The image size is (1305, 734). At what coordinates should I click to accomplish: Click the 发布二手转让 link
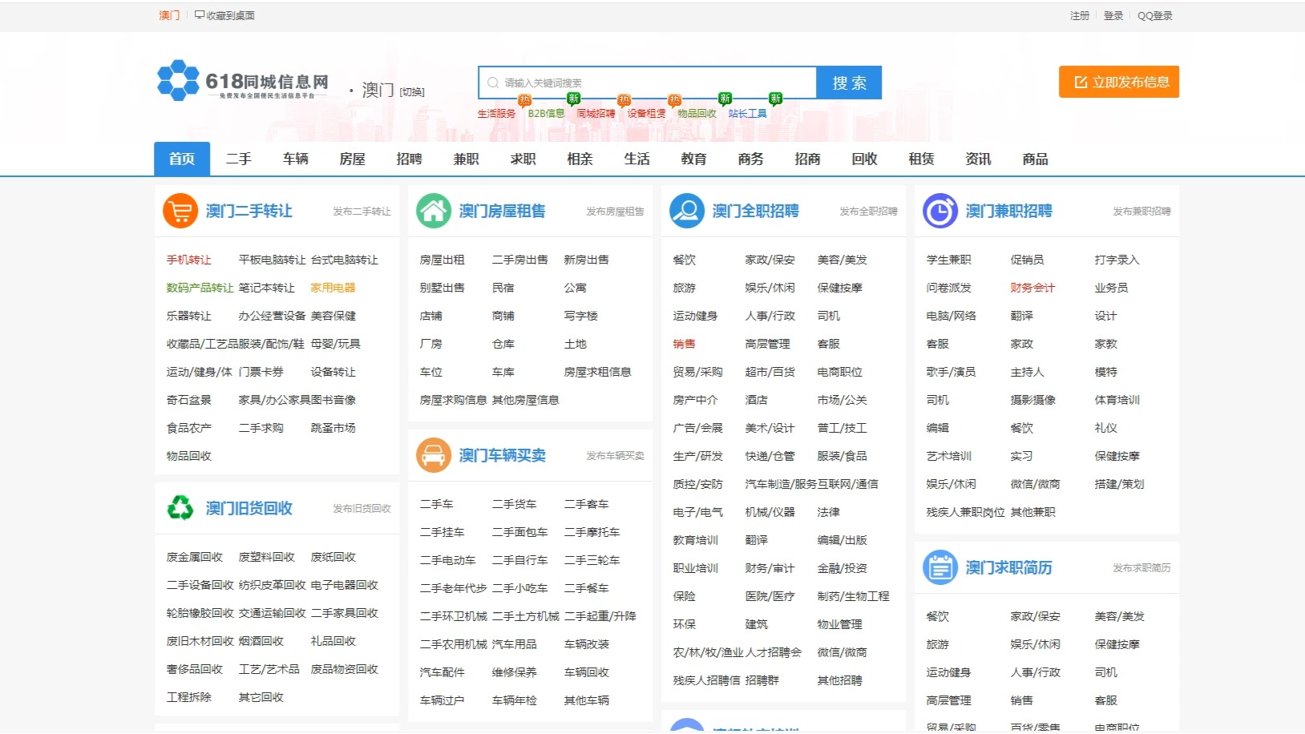[x=362, y=212]
